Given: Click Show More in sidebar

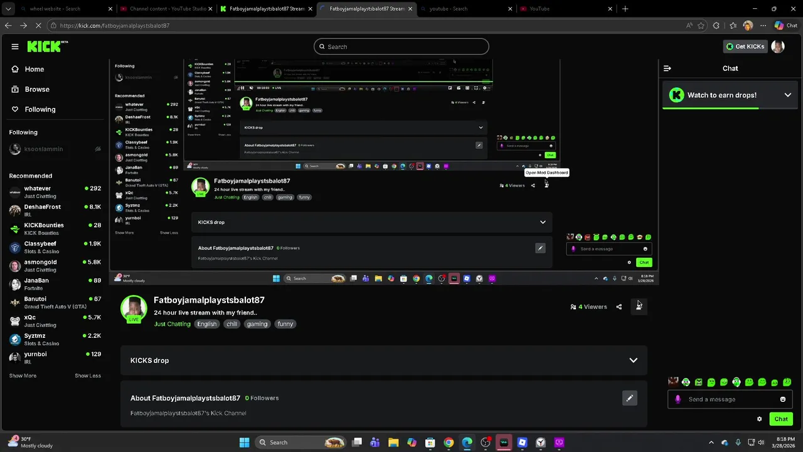Looking at the screenshot, I should click(x=23, y=375).
